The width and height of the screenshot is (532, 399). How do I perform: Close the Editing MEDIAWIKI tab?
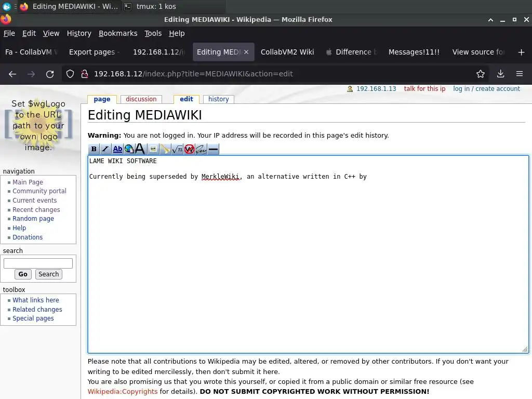246,52
